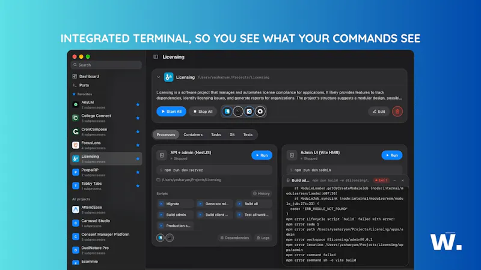Open the Dependencies button
The width and height of the screenshot is (481, 270).
point(234,238)
